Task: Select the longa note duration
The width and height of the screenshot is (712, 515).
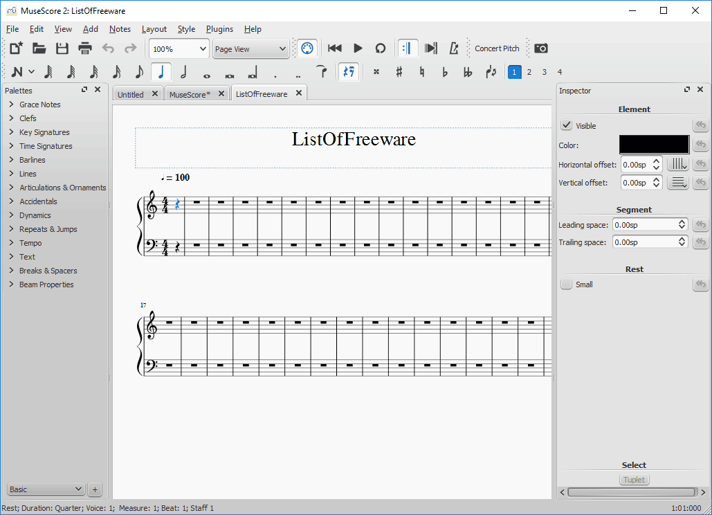Action: (253, 72)
